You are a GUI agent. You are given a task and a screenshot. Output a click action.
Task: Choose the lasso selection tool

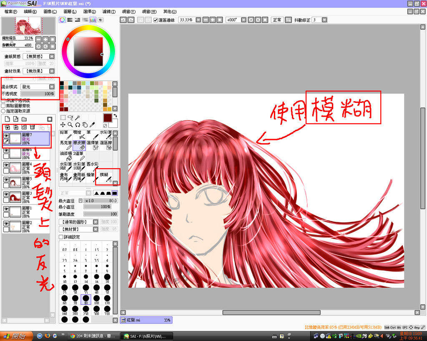tap(70, 117)
